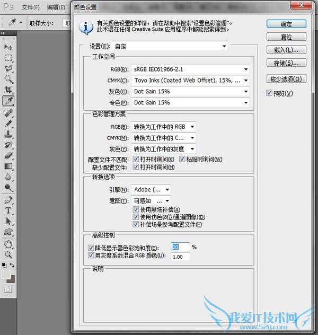Click the desaturate percentage field showing 20

coord(180,247)
